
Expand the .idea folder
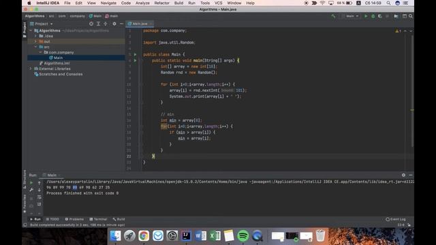tap(35, 36)
